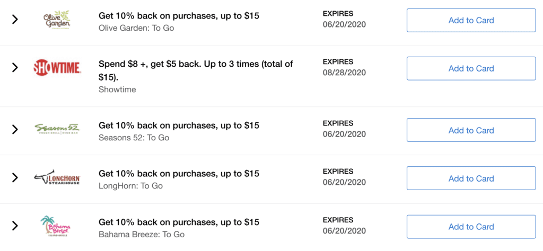This screenshot has width=543, height=251.
Task: Add the Showtime offer to card
Action: click(471, 68)
